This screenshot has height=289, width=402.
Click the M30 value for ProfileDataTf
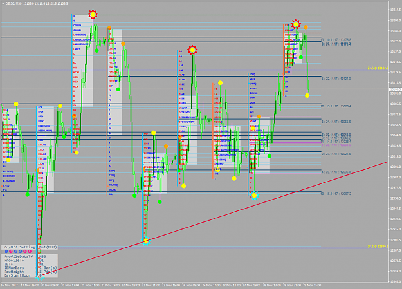pyautogui.click(x=42, y=256)
